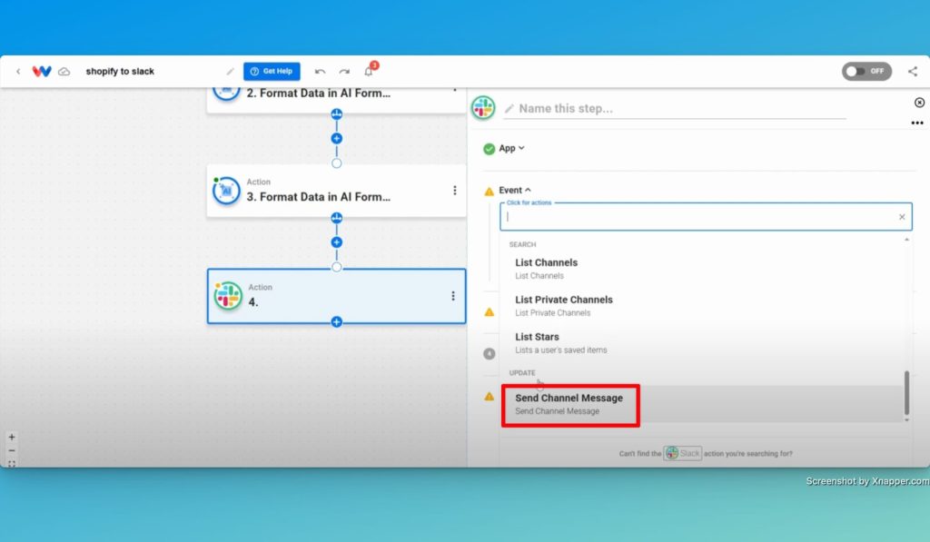Add a router branch after step 3
Image resolution: width=930 pixels, height=542 pixels.
[x=336, y=218]
